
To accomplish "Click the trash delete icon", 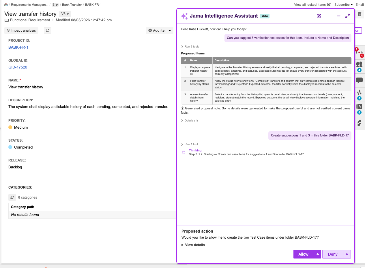I will point(360,14).
